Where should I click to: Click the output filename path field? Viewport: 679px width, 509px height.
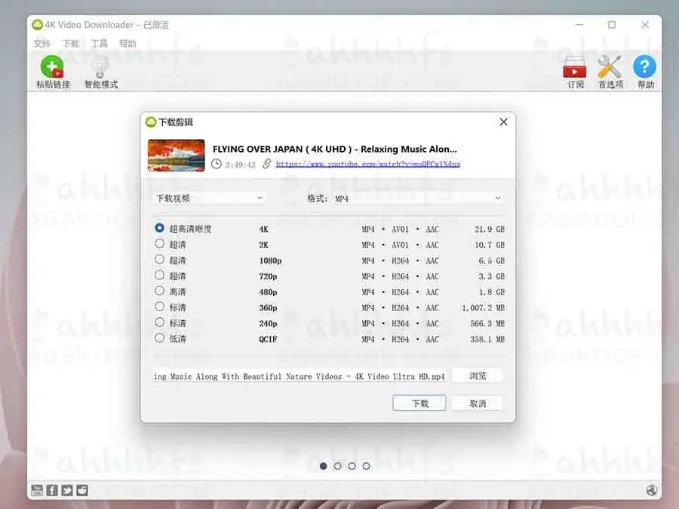tap(299, 376)
